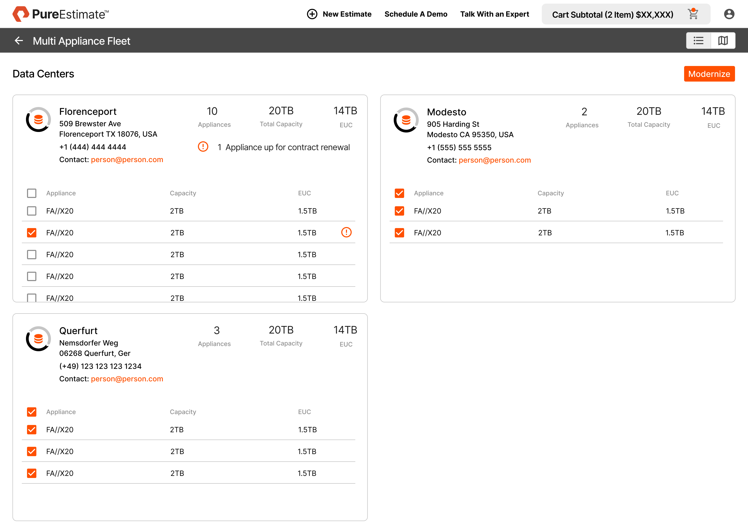This screenshot has width=748, height=532.
Task: Click the back arrow next to Multi Appliance Fleet
Action: coord(19,41)
